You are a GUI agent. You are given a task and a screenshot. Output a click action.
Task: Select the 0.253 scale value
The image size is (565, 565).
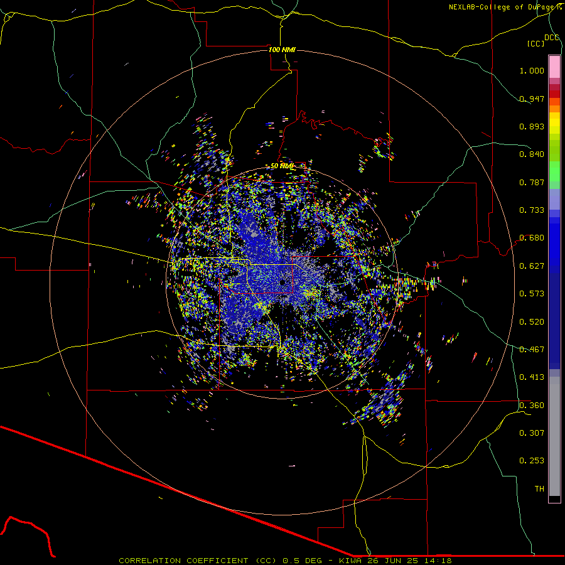point(532,461)
